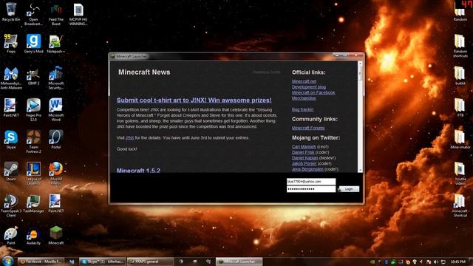Click the system clock showing 10:45 PM
Screen dimensions: 473x266
tap(458, 262)
